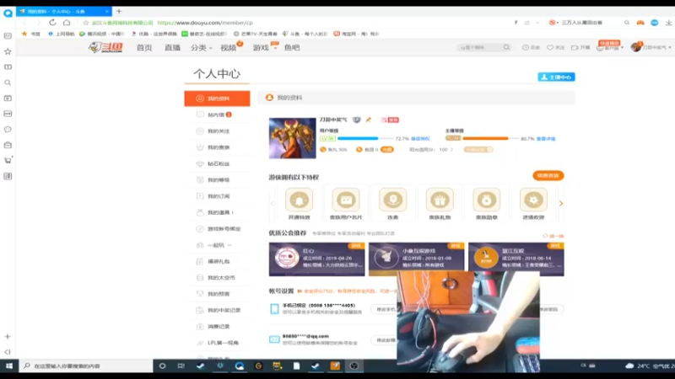The height and width of the screenshot is (379, 675).
Task: Click the Task View icon on taskbar
Action: 181,366
